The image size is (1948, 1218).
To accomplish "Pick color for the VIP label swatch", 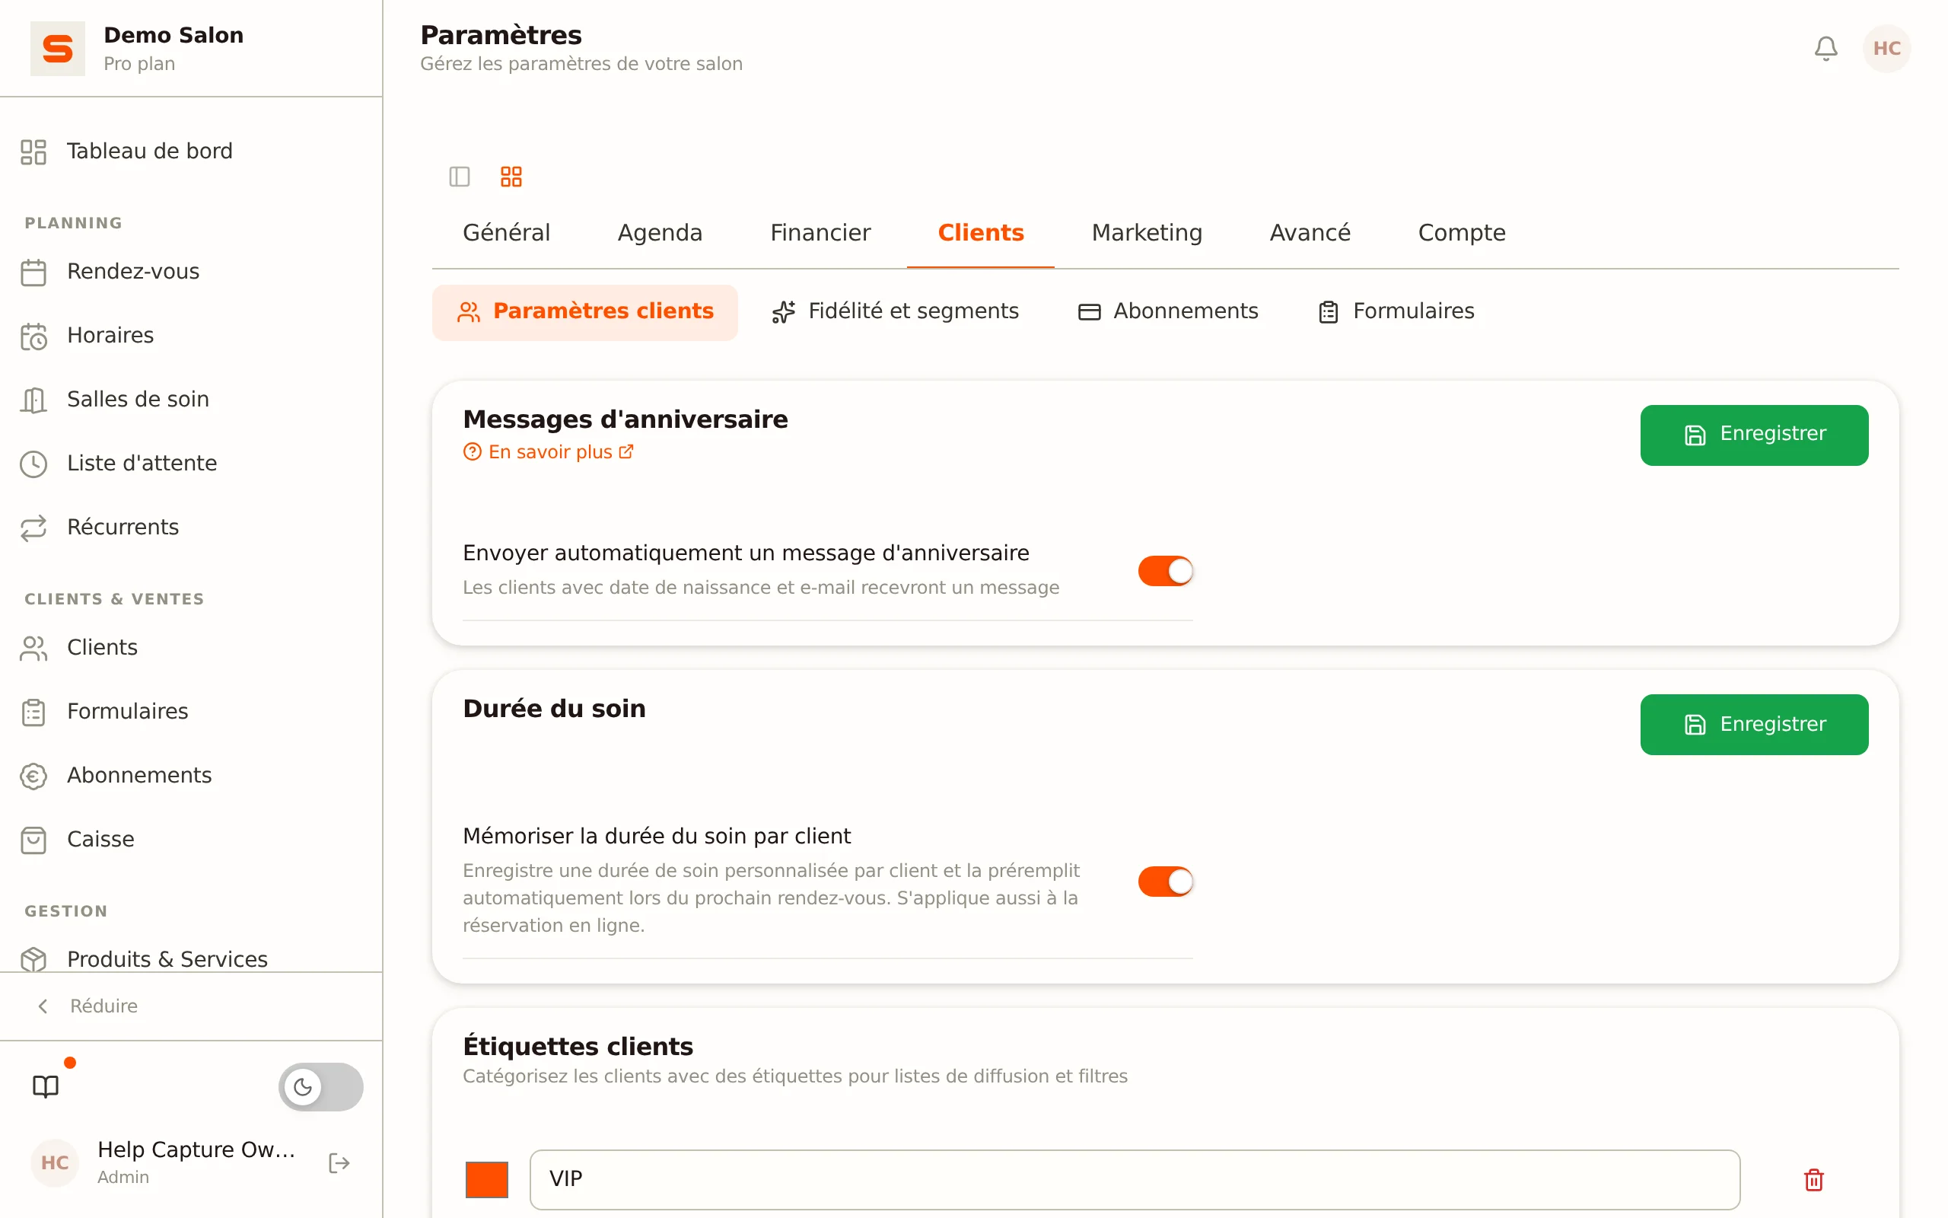I will (487, 1180).
